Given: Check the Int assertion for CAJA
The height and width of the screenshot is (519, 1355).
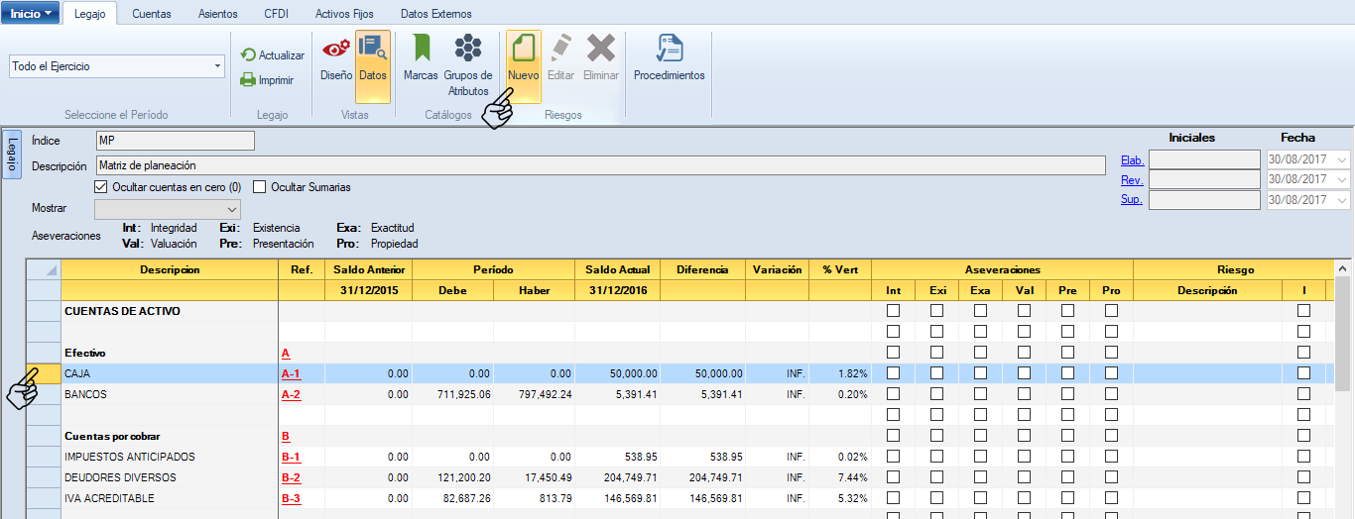Looking at the screenshot, I should pos(893,373).
